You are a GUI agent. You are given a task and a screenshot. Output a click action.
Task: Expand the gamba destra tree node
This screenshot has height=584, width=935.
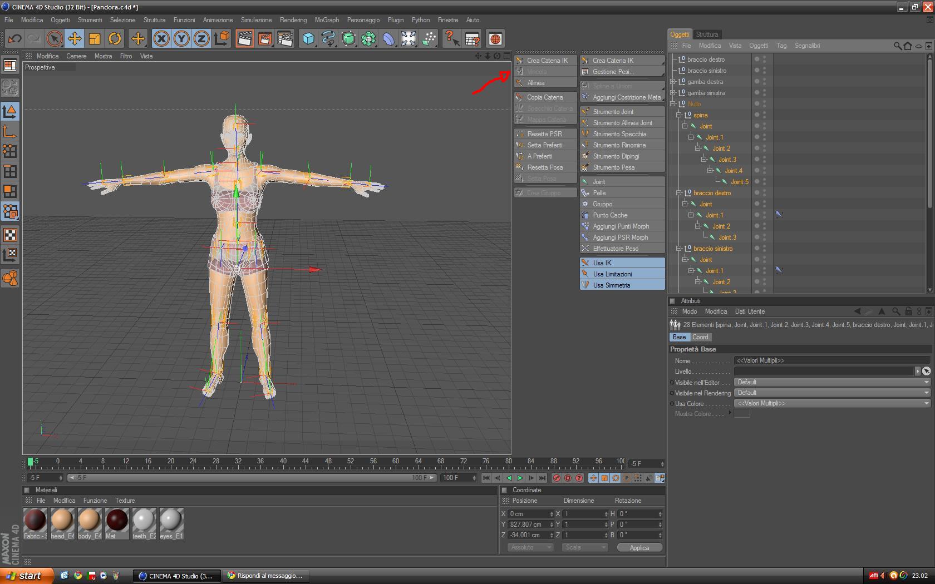(x=673, y=82)
